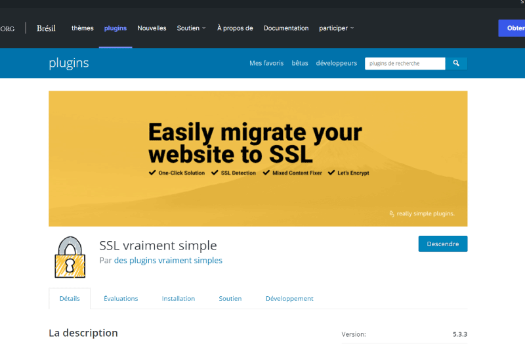The width and height of the screenshot is (525, 348).
Task: Open the À propos de page
Action: coord(235,28)
